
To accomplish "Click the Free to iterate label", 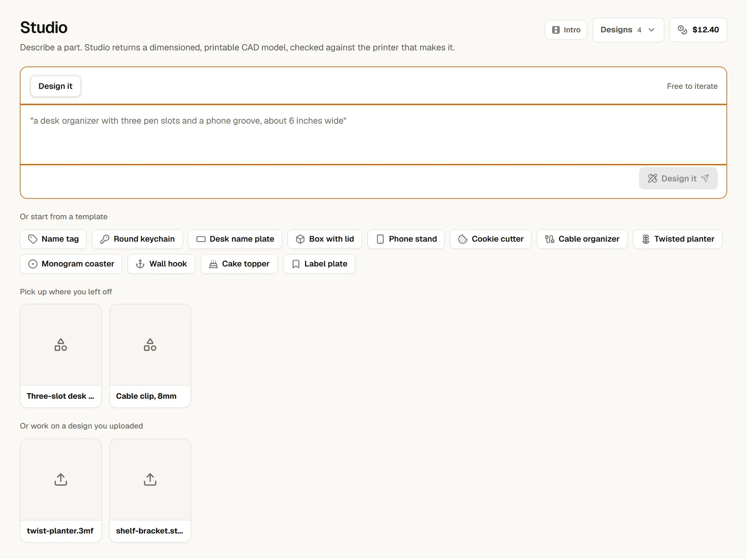I will tap(692, 86).
